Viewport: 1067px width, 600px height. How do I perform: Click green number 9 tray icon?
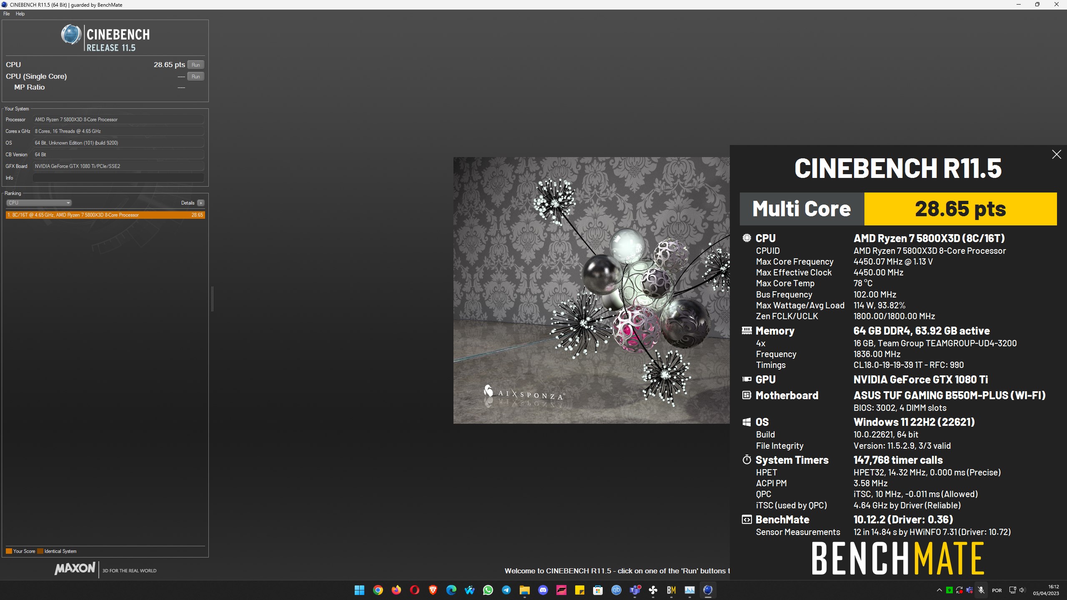(949, 590)
